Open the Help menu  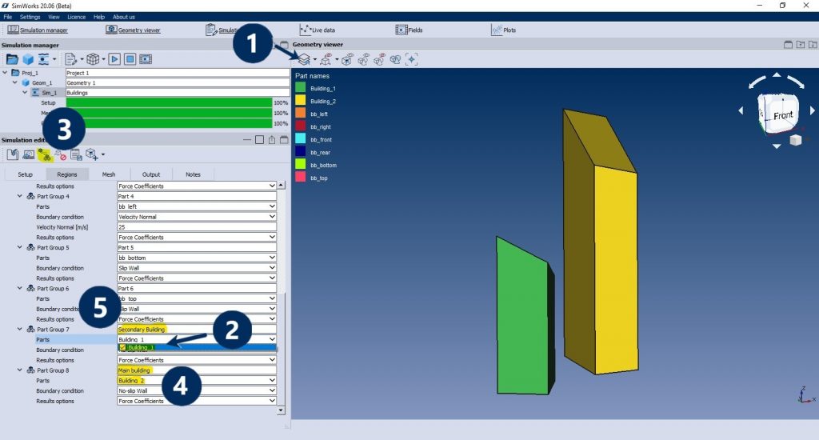pyautogui.click(x=99, y=17)
